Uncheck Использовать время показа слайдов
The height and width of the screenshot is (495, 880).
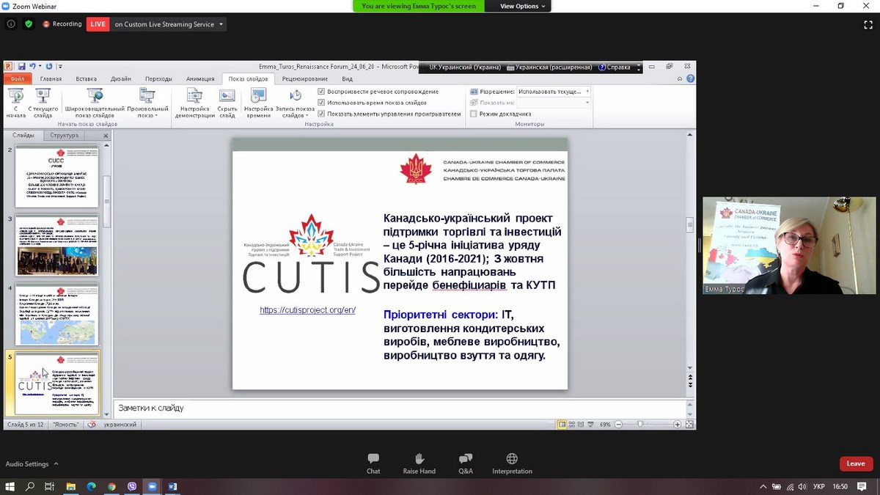(321, 103)
